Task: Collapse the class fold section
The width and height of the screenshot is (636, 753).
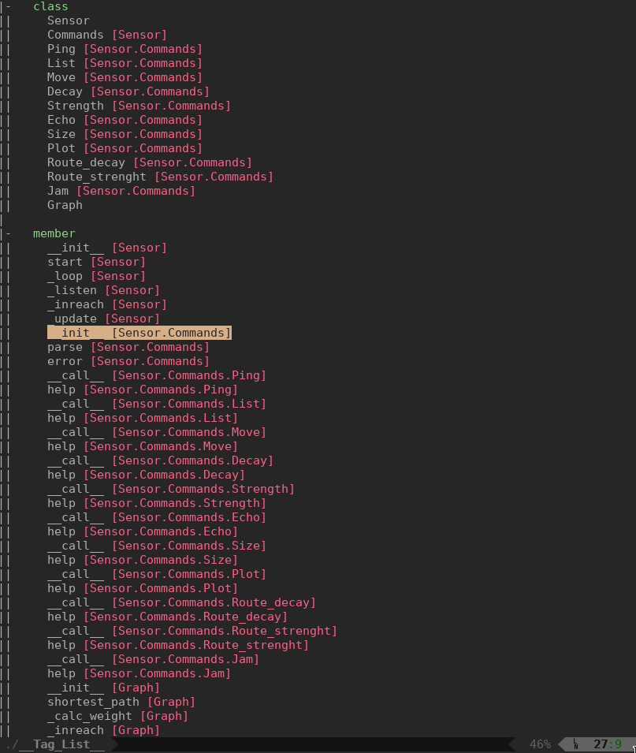Action: [x=7, y=6]
